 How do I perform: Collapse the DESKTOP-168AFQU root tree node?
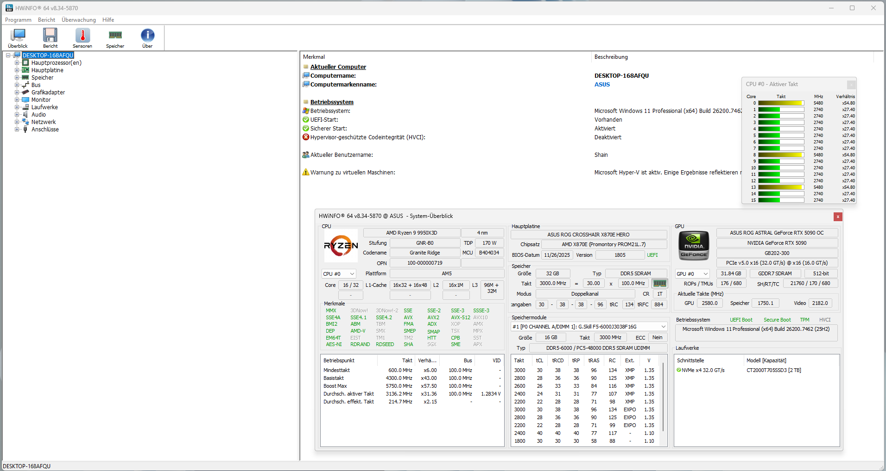tap(8, 56)
